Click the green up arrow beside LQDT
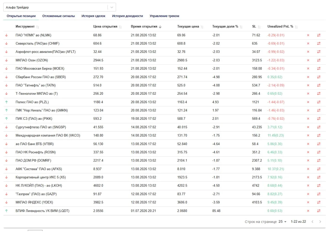 6,211
